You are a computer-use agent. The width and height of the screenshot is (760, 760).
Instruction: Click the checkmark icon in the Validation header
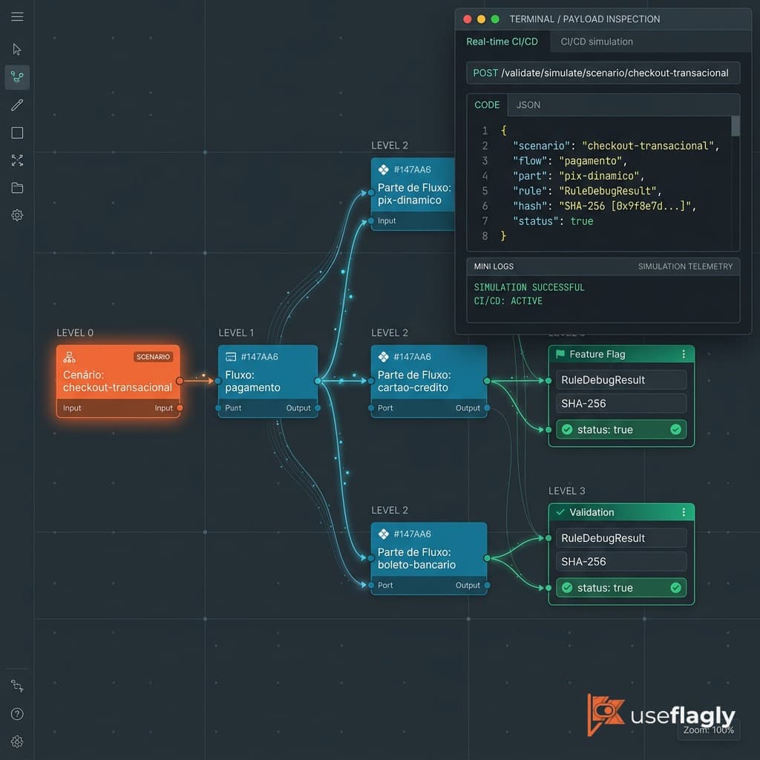560,512
